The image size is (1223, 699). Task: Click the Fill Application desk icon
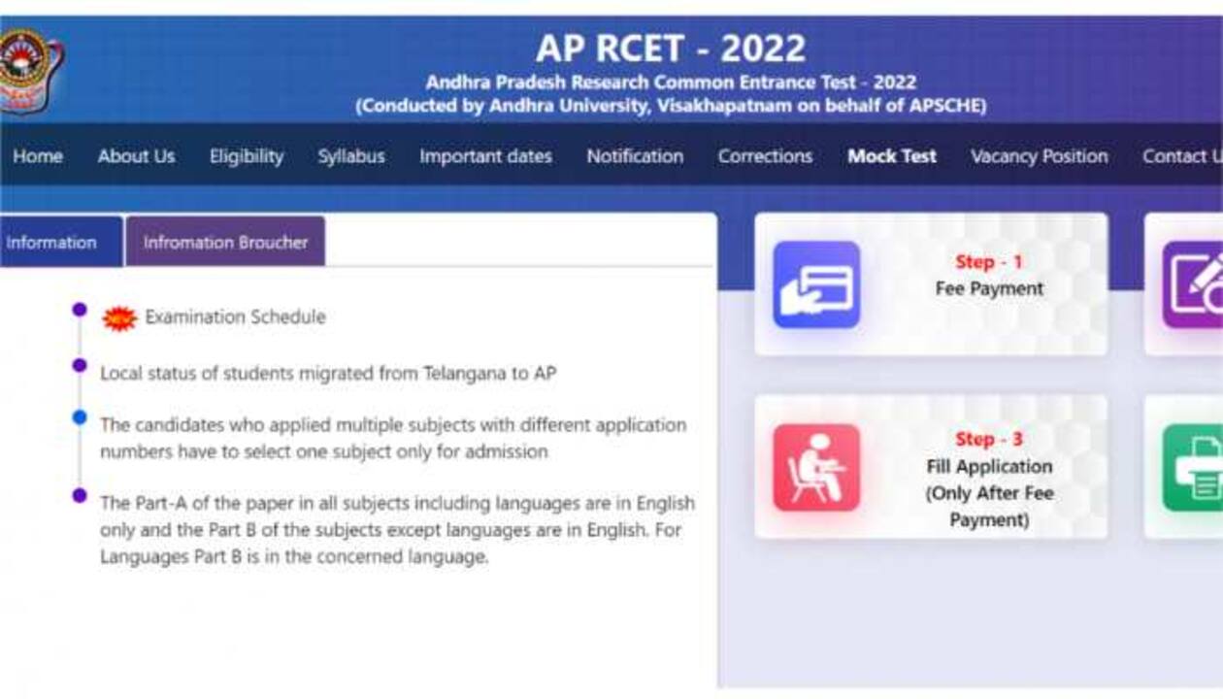(x=816, y=467)
